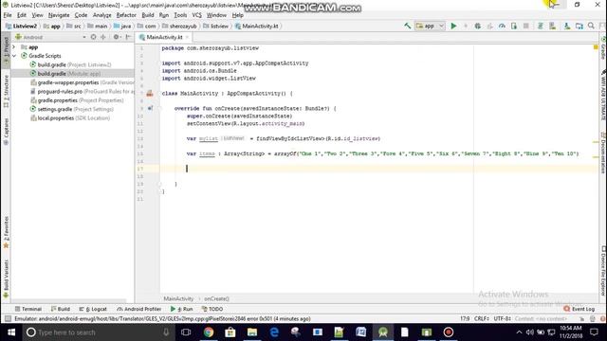Toggle the Structure side tool window

click(x=6, y=91)
